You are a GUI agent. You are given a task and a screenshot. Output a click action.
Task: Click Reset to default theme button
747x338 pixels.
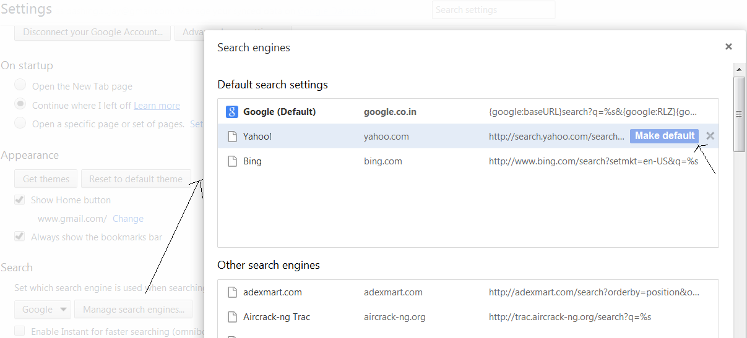point(136,179)
